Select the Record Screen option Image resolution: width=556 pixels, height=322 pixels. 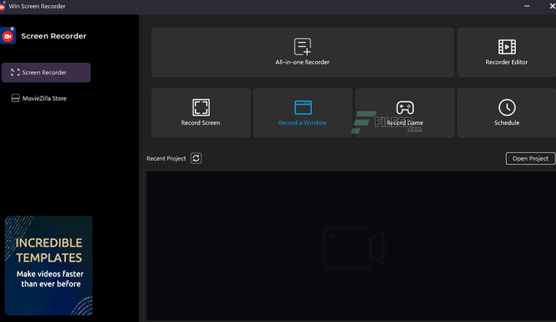click(x=201, y=113)
